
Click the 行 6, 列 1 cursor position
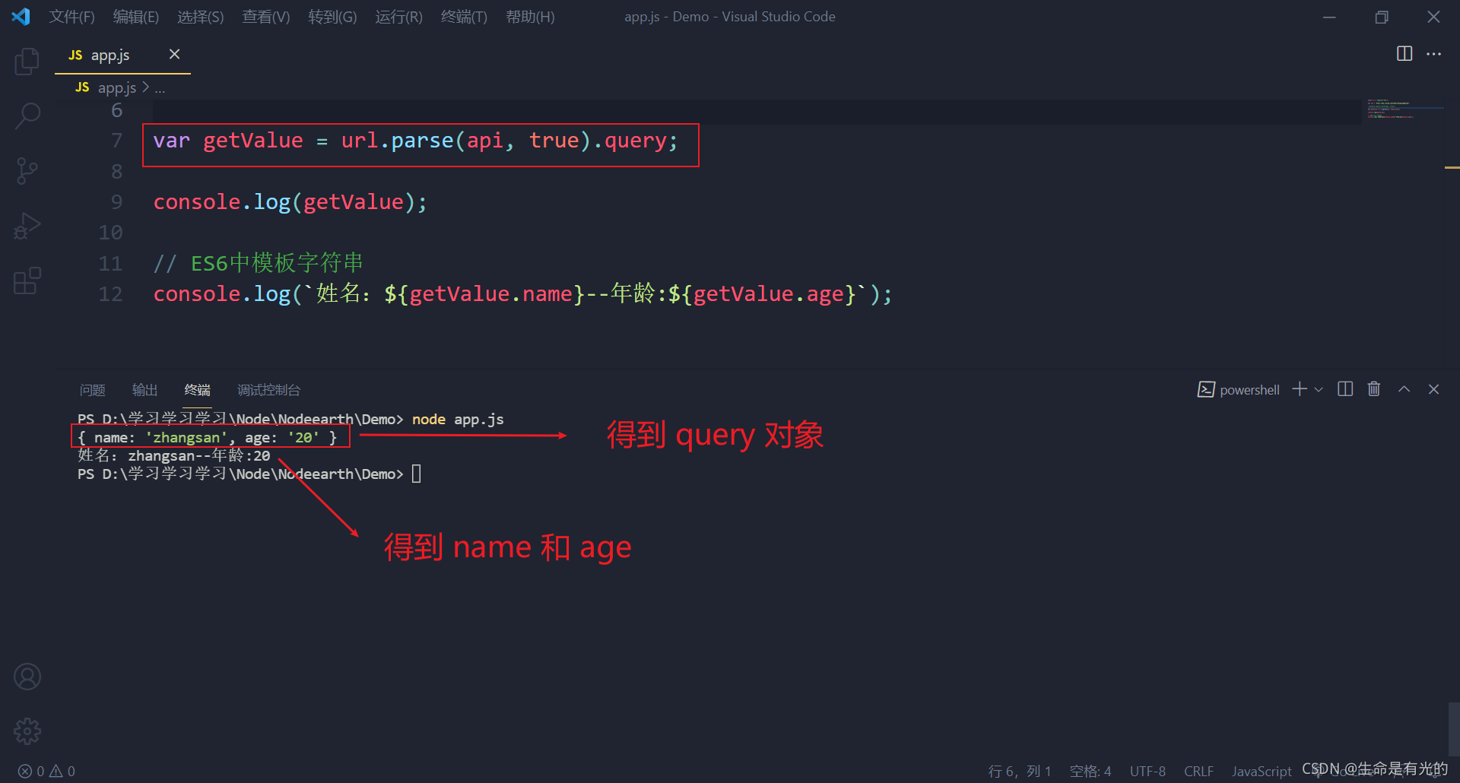[1019, 771]
